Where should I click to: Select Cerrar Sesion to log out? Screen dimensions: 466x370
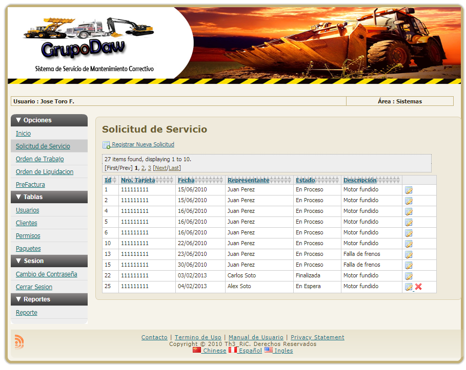point(34,287)
